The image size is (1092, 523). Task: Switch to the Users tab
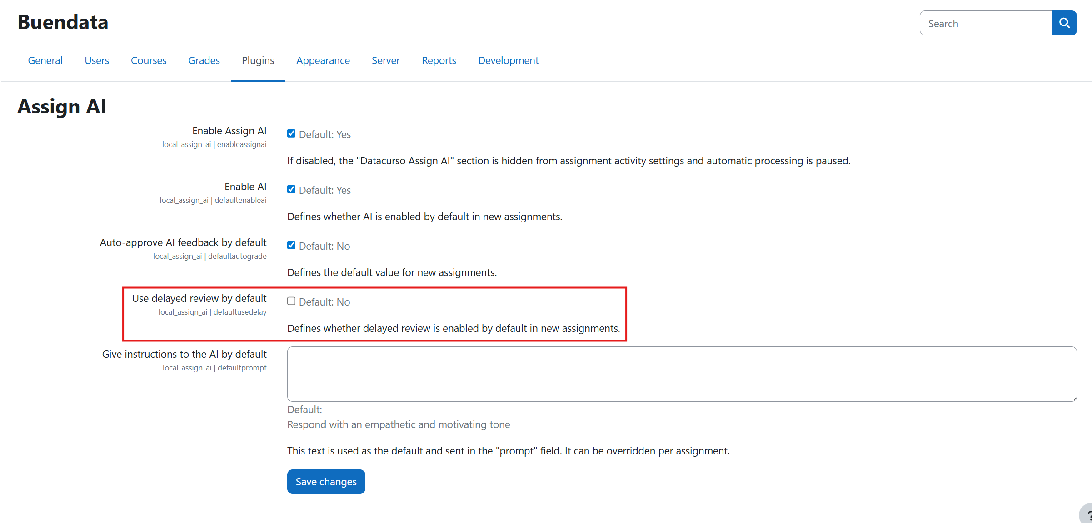pos(97,60)
